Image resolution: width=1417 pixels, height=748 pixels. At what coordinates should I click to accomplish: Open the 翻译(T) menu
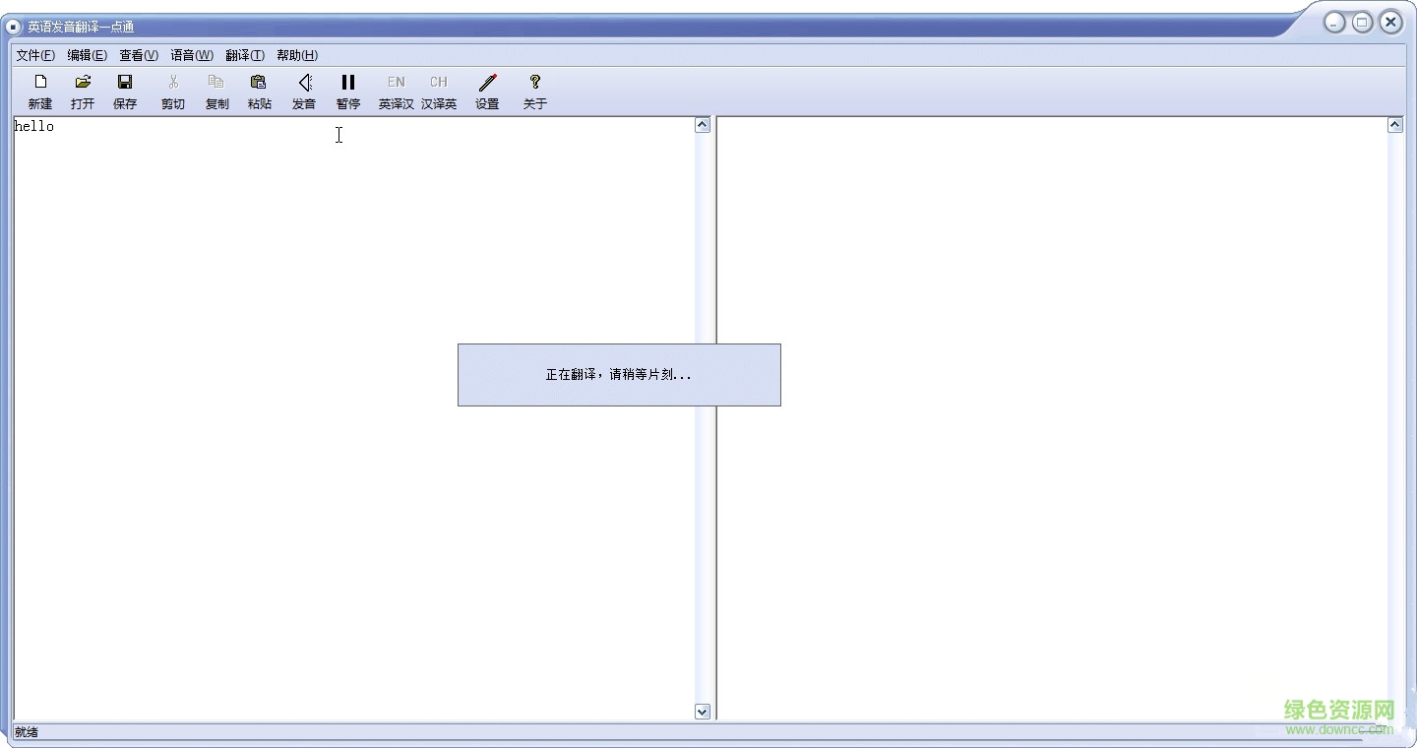pyautogui.click(x=245, y=55)
